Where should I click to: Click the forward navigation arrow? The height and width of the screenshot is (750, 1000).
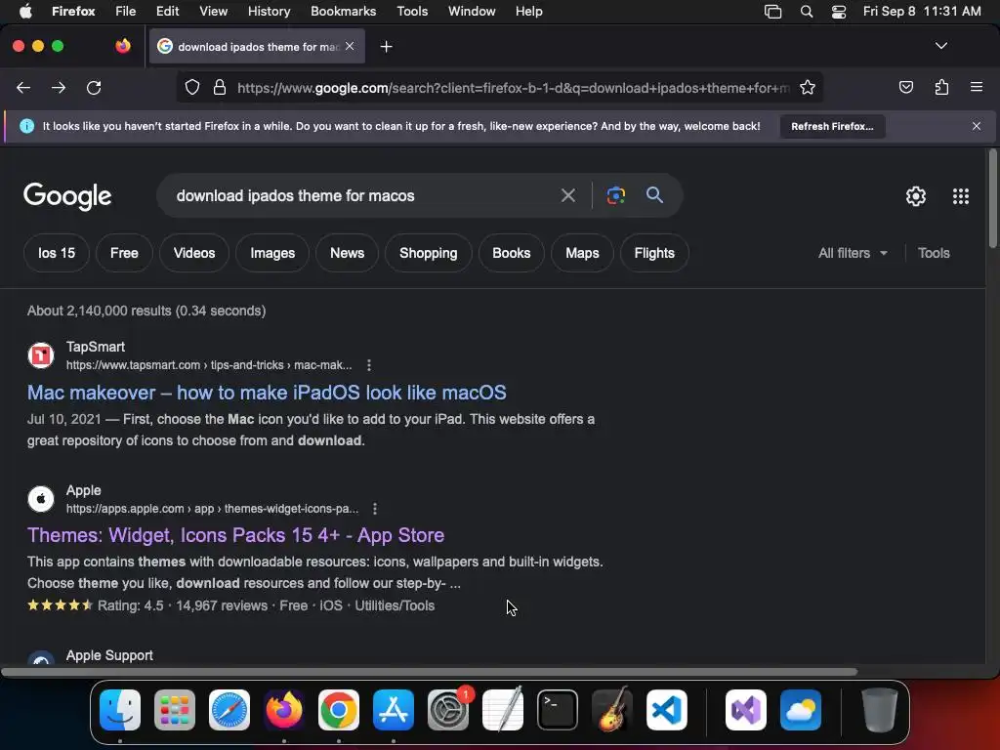59,87
